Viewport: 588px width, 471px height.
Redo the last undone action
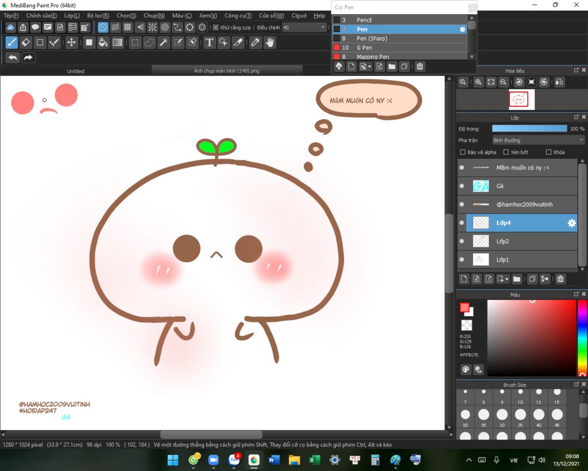click(28, 58)
